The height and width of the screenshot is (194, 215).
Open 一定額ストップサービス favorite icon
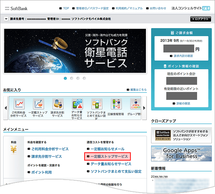point(38,104)
